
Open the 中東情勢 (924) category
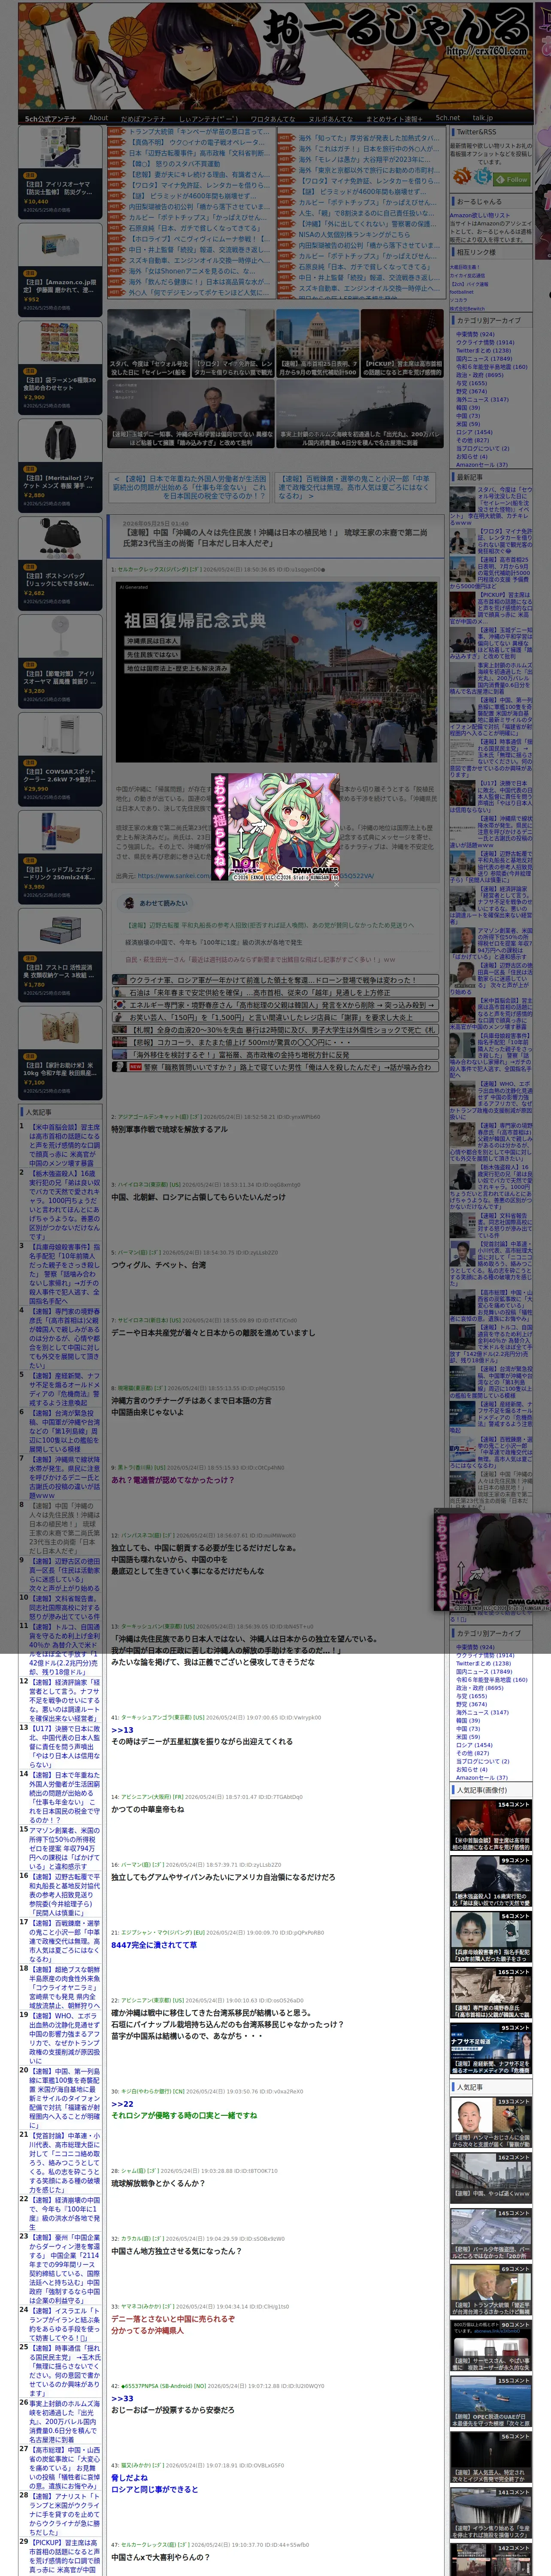pyautogui.click(x=475, y=335)
